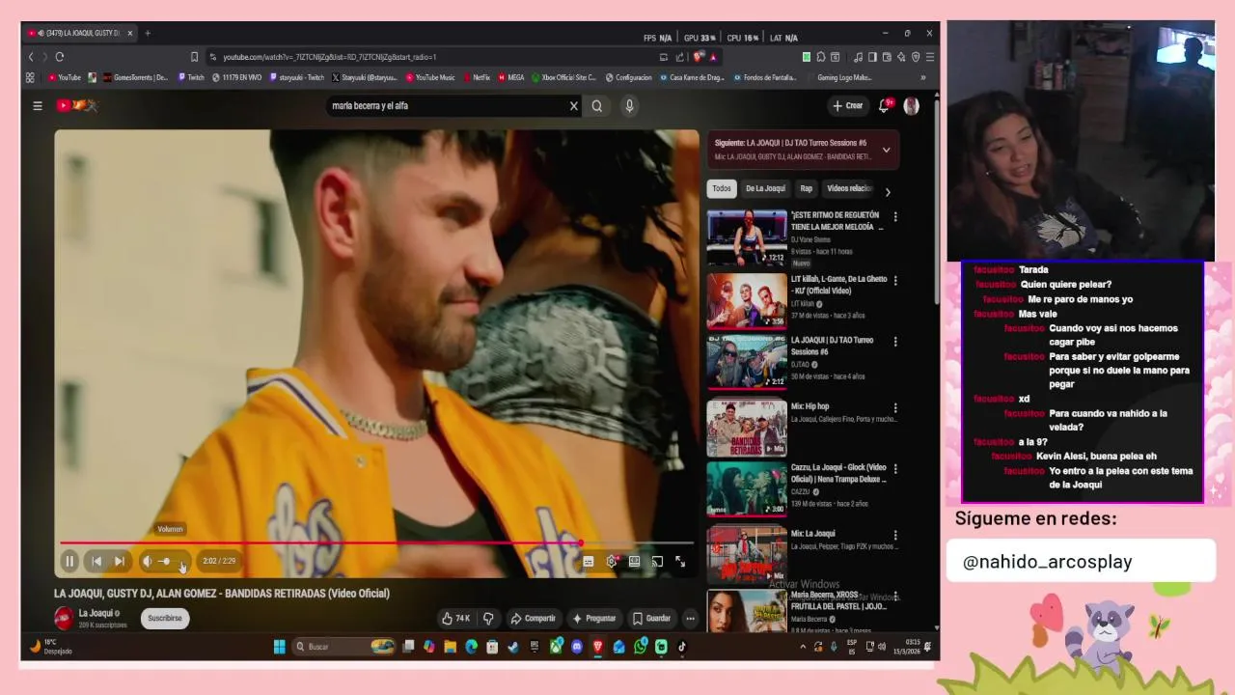Open a new browser tab
The image size is (1235, 695).
(148, 33)
